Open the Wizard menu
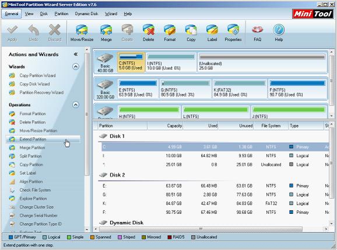The height and width of the screenshot is (250, 337). [x=111, y=14]
